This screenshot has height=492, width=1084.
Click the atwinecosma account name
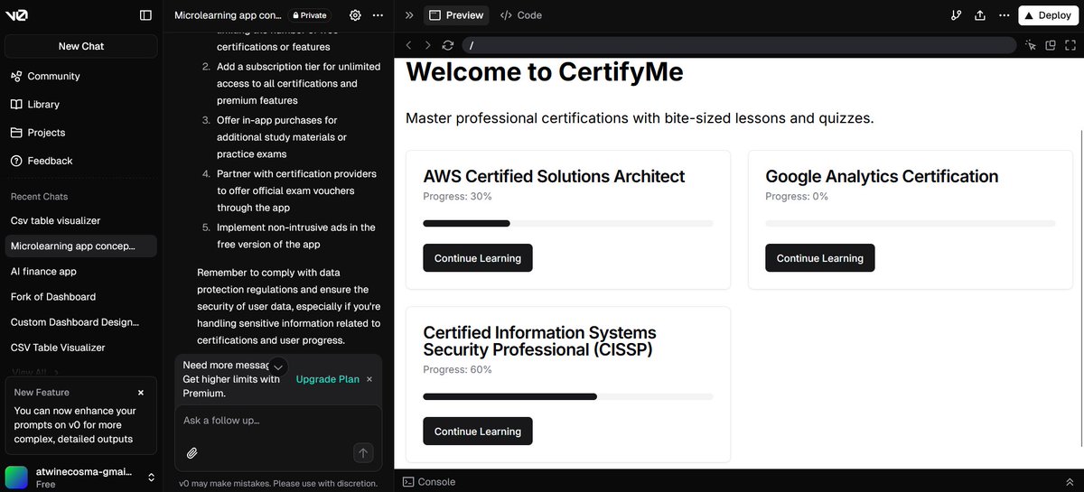84,472
